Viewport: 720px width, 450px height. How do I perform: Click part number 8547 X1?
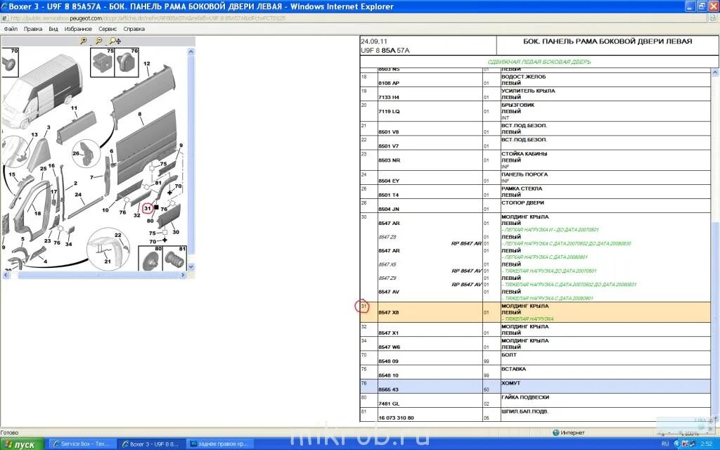point(388,333)
